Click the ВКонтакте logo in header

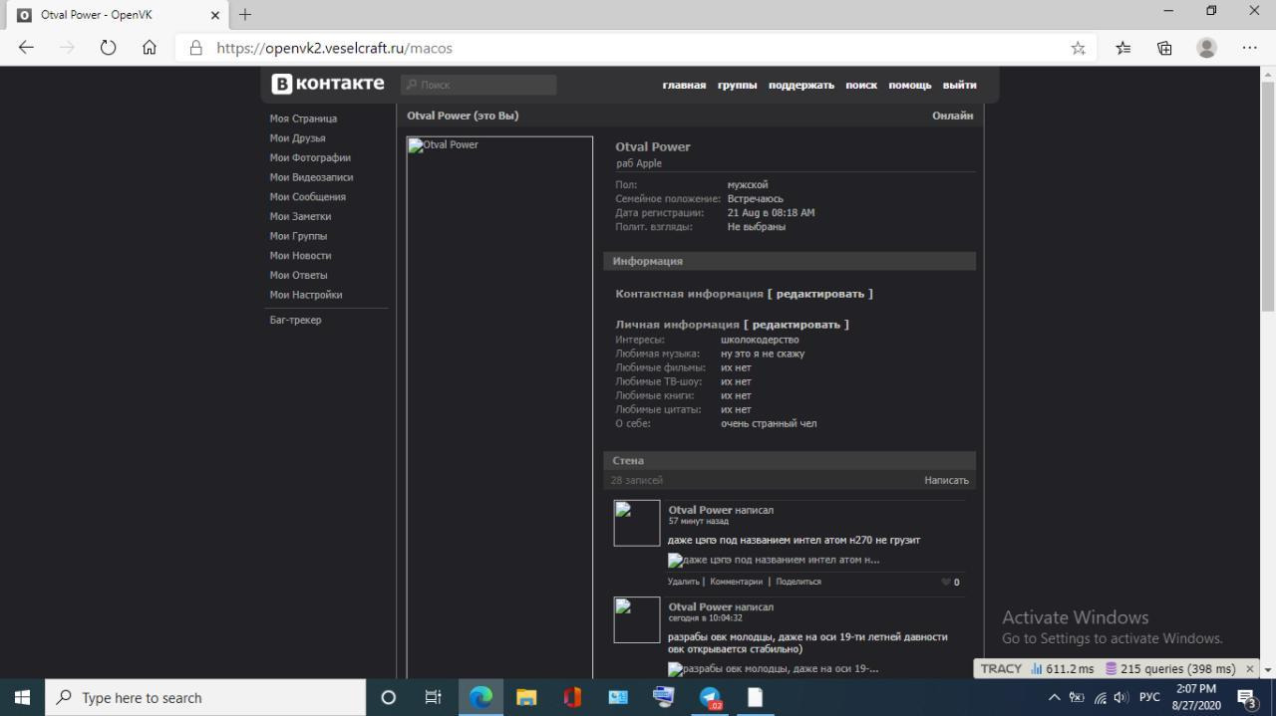(328, 84)
